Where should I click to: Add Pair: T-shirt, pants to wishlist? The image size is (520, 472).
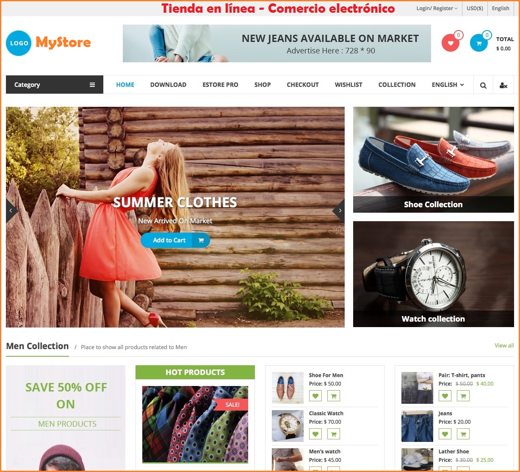coord(445,396)
